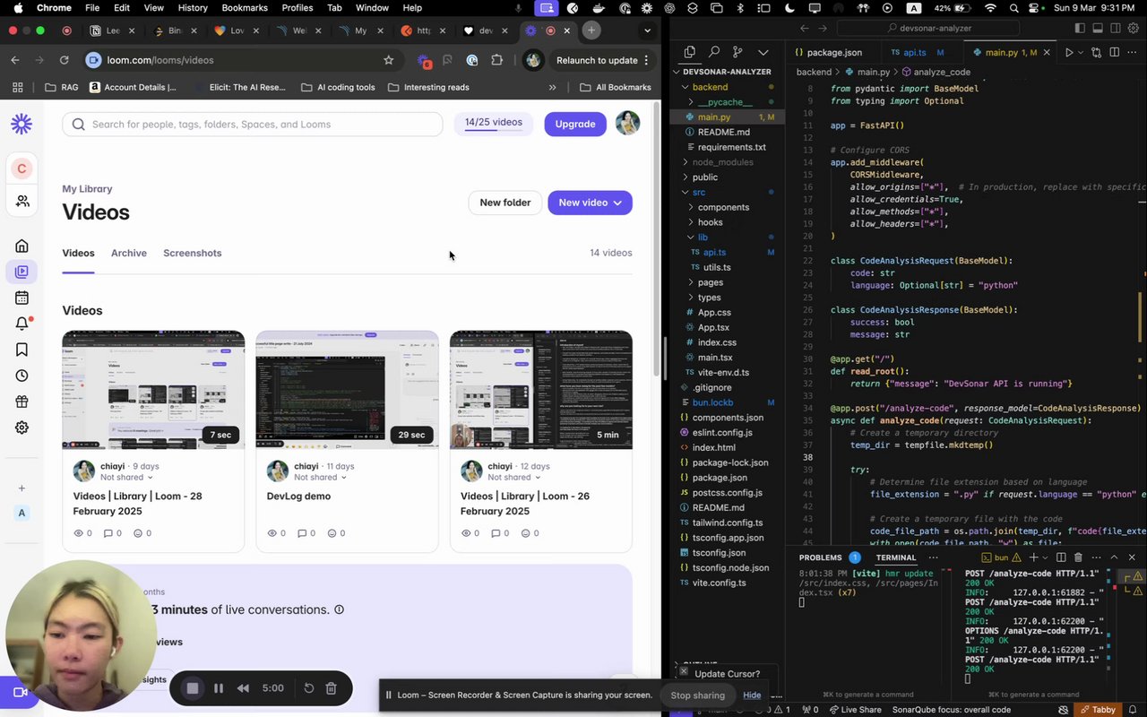Viewport: 1147px width, 717px height.
Task: Toggle VS Code secondary sidebar
Action: click(1116, 29)
